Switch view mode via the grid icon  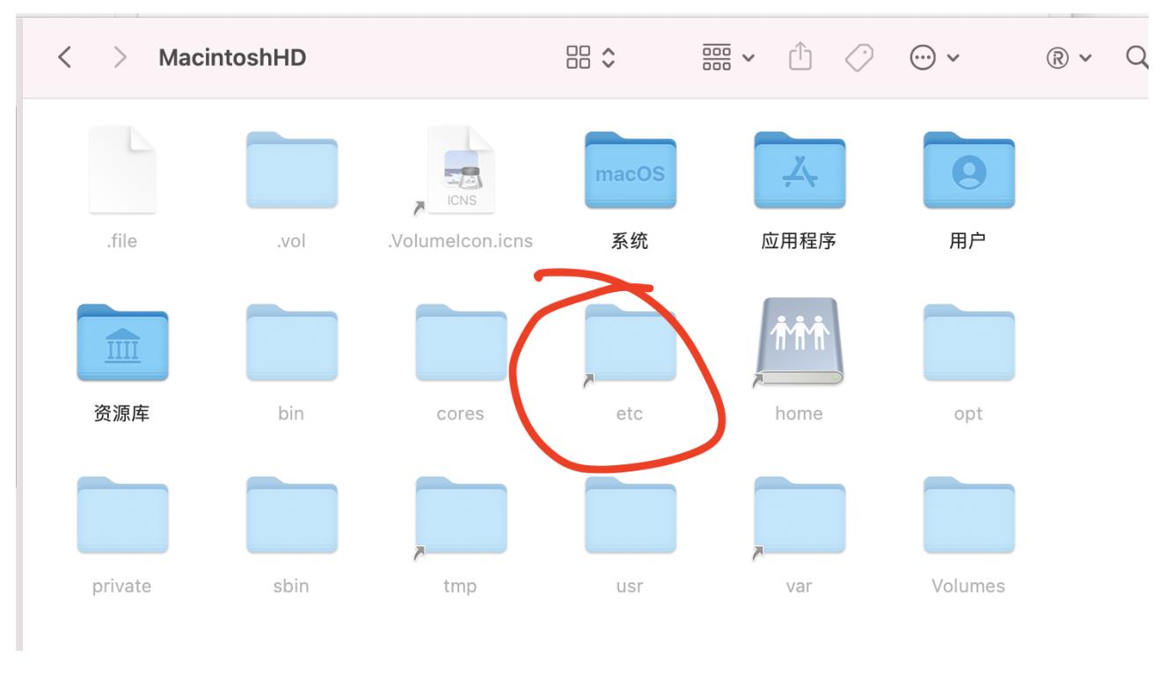click(588, 60)
